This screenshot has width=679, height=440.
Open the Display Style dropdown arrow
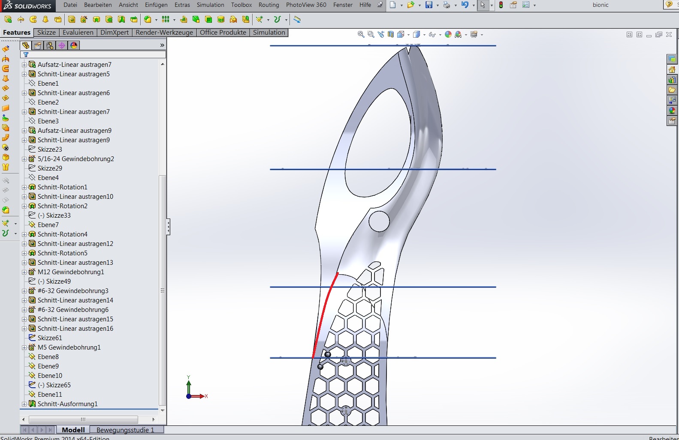tap(424, 35)
